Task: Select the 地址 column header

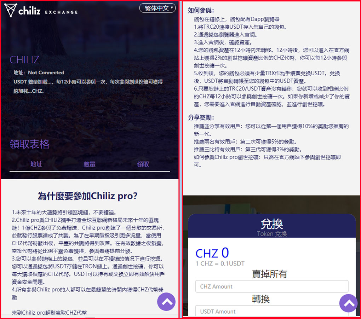Action: coord(36,164)
